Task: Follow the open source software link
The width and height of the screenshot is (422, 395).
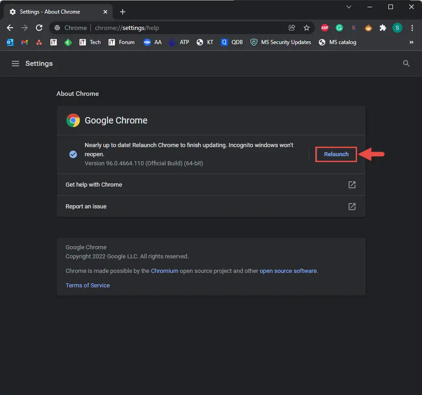Action: [x=288, y=271]
